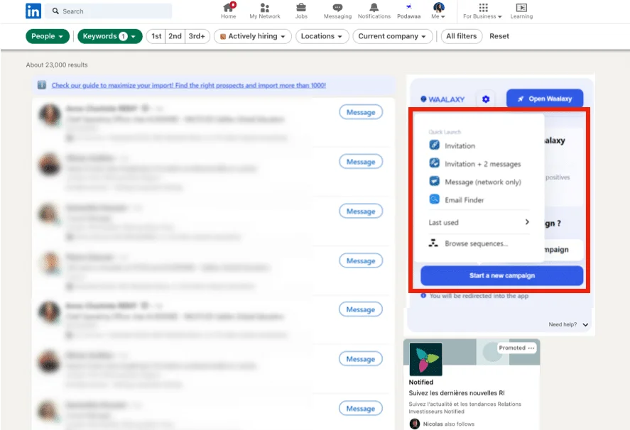630x430 pixels.
Task: Open the fourth result's profile photo
Action: coord(50,263)
